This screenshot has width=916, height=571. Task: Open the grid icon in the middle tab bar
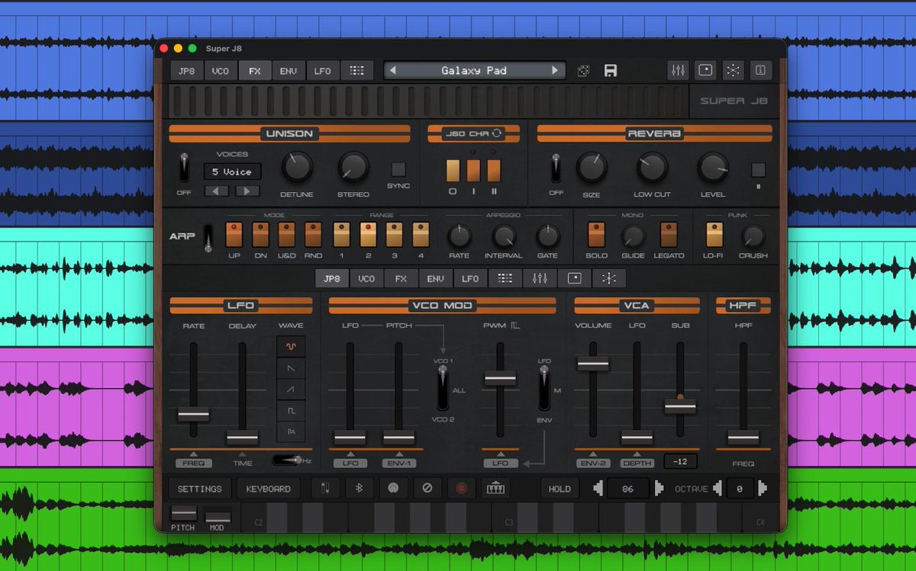tap(505, 278)
